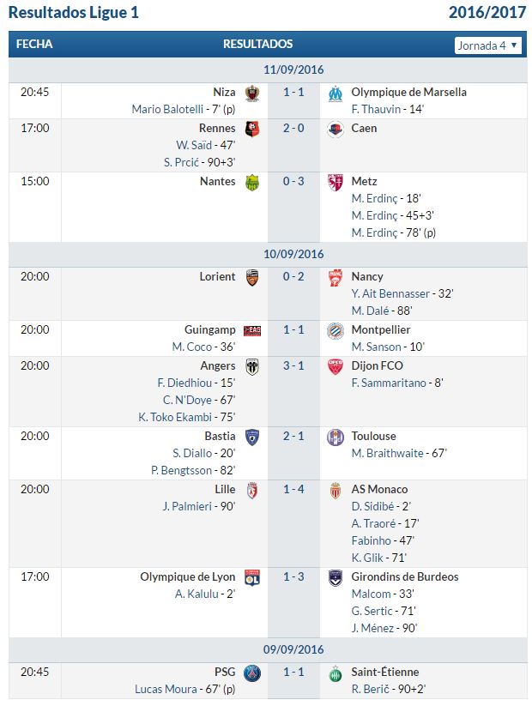Open the Jornada 4 dropdown
This screenshot has height=712, width=532.
point(487,45)
